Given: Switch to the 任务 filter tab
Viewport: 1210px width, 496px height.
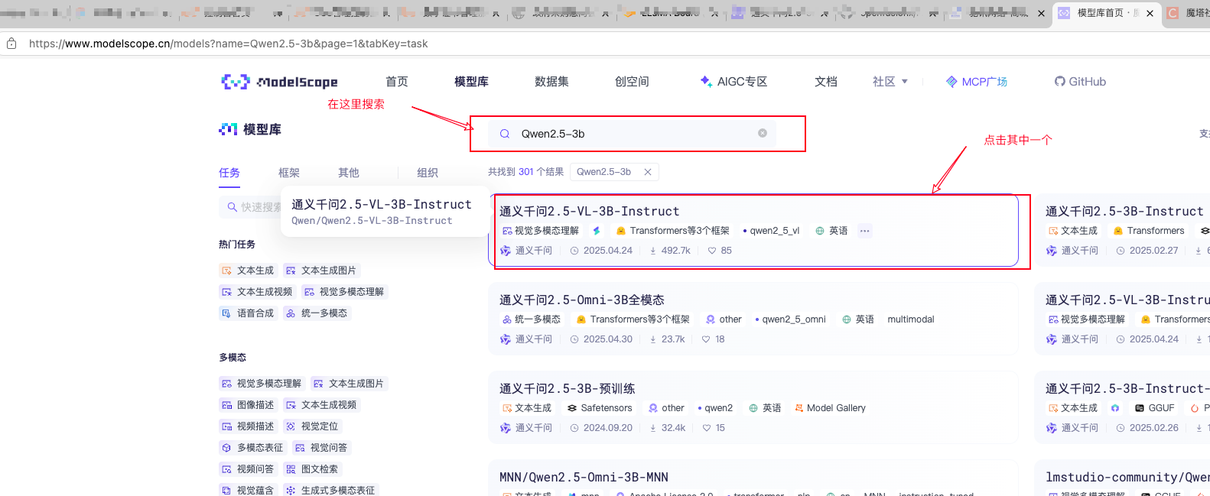Looking at the screenshot, I should pyautogui.click(x=229, y=173).
